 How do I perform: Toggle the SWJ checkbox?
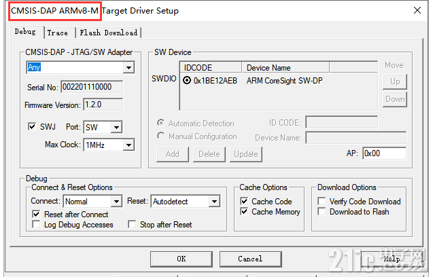pos(32,127)
